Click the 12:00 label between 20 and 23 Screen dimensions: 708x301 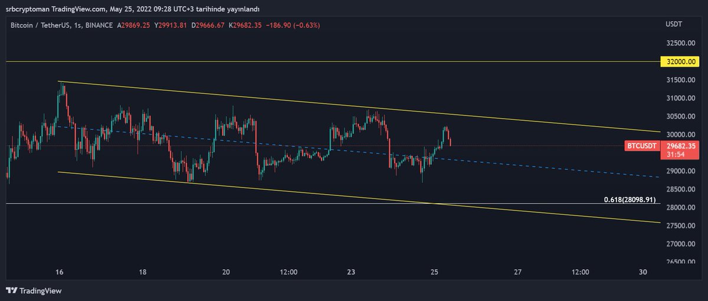[288, 272]
